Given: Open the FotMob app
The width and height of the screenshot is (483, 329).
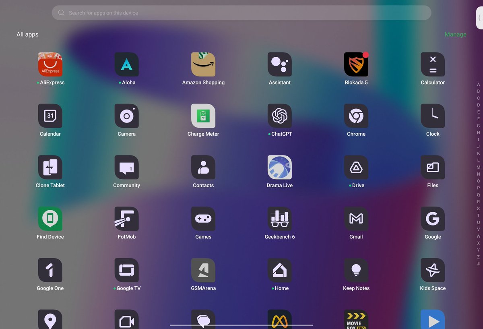Looking at the screenshot, I should tap(127, 219).
